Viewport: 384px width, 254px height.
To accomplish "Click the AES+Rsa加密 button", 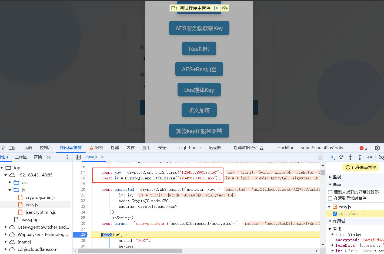I will [199, 69].
